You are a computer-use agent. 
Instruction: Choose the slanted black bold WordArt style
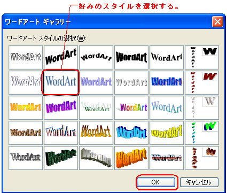[61, 57]
